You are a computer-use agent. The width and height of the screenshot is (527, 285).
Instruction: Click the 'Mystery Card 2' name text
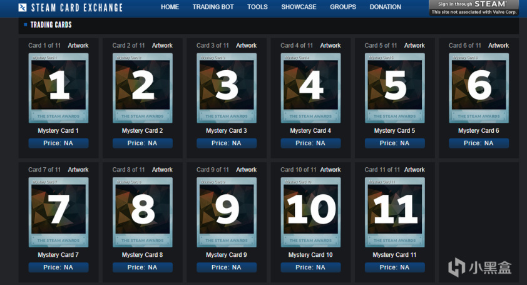(142, 130)
